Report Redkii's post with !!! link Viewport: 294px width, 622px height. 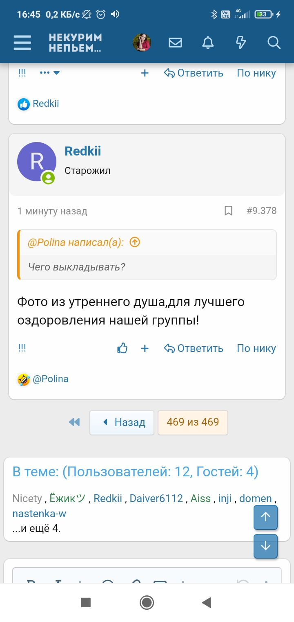point(22,348)
